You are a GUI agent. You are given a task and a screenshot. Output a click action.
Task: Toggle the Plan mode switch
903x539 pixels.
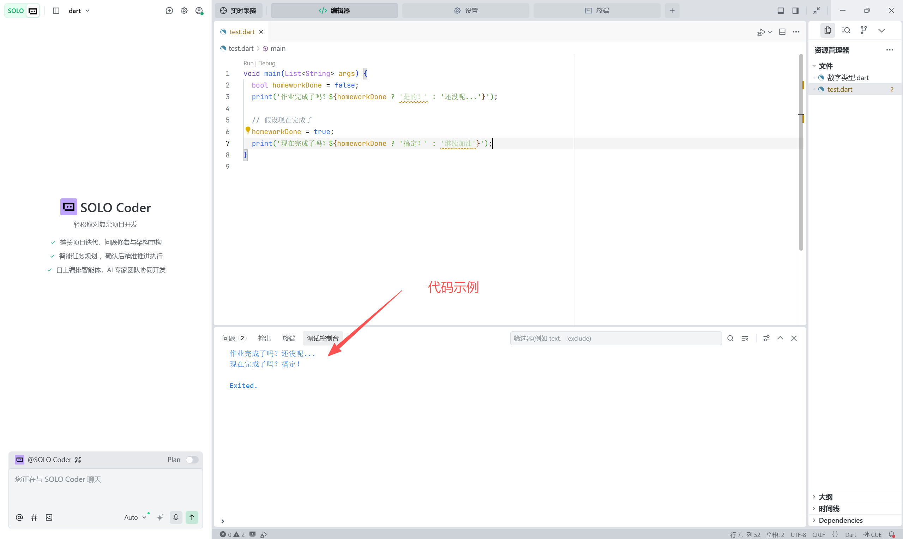point(192,460)
